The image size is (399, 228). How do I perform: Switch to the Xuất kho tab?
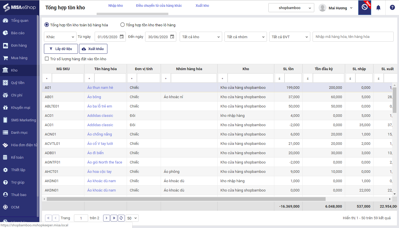202,6
